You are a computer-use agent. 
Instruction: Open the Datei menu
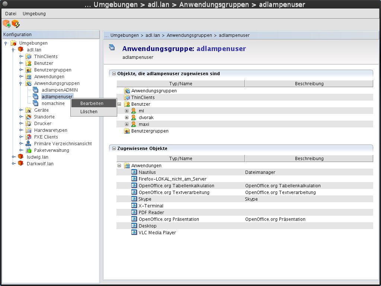[11, 14]
